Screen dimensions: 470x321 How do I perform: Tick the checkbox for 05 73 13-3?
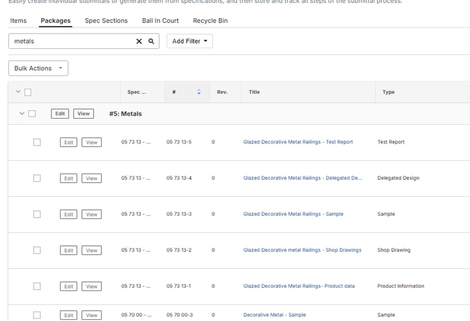click(37, 215)
